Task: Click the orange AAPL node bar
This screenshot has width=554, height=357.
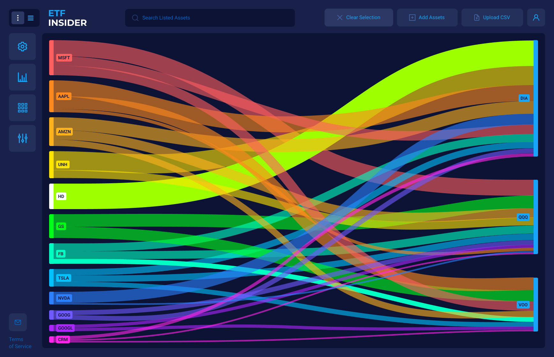Action: click(51, 96)
